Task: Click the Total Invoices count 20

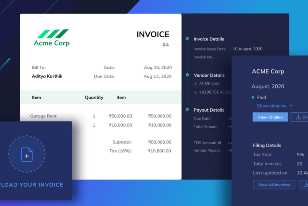Action: click(300, 164)
